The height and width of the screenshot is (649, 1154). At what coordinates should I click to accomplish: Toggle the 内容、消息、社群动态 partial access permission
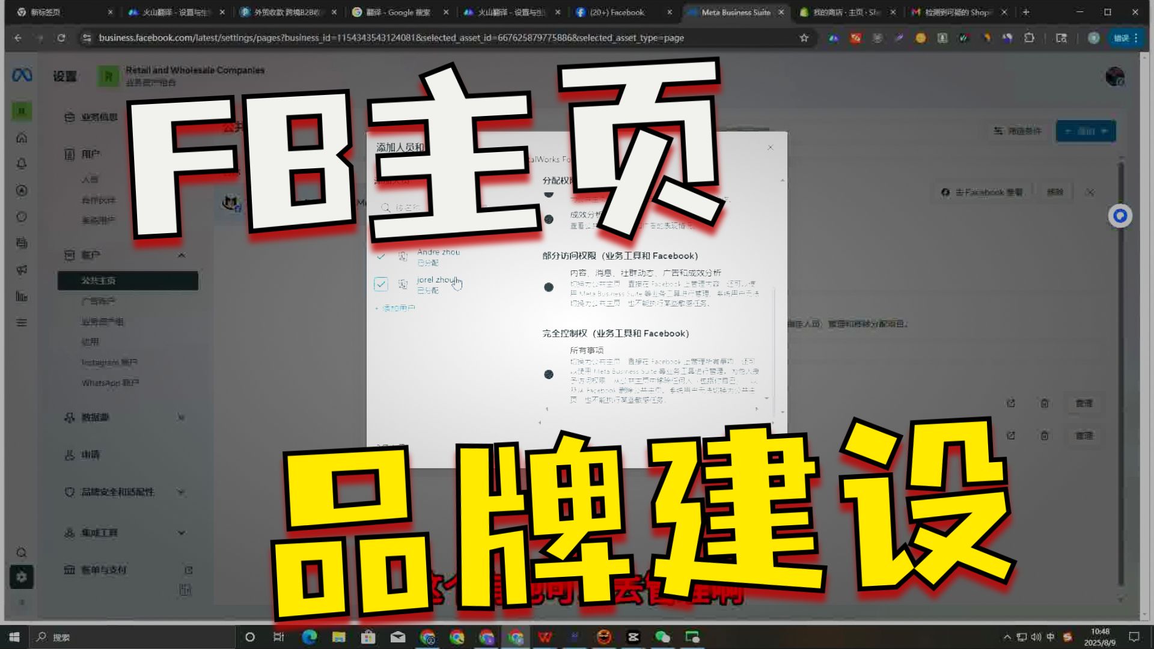tap(548, 287)
